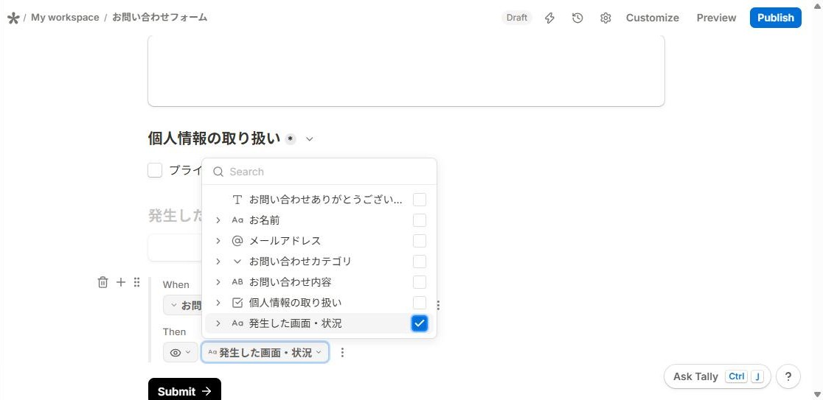823x400 pixels.
Task: Click the email @ icon for メールアドレス
Action: (x=237, y=241)
